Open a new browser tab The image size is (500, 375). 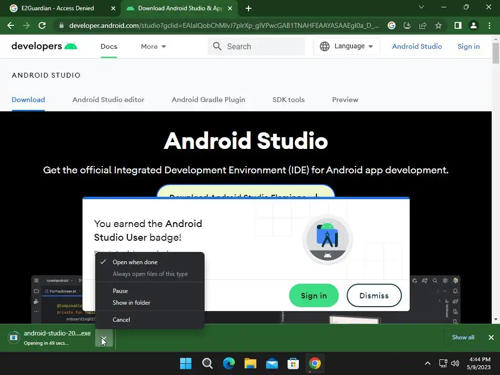[x=249, y=8]
